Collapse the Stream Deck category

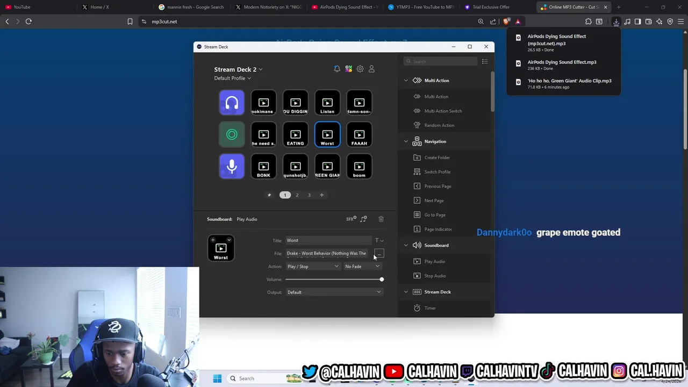pyautogui.click(x=406, y=292)
